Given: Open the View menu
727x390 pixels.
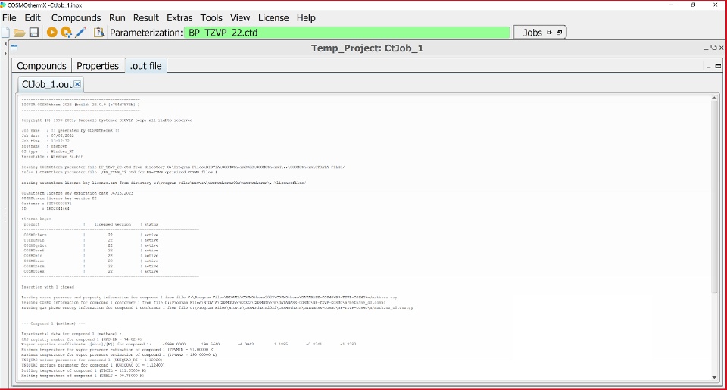Looking at the screenshot, I should 240,17.
